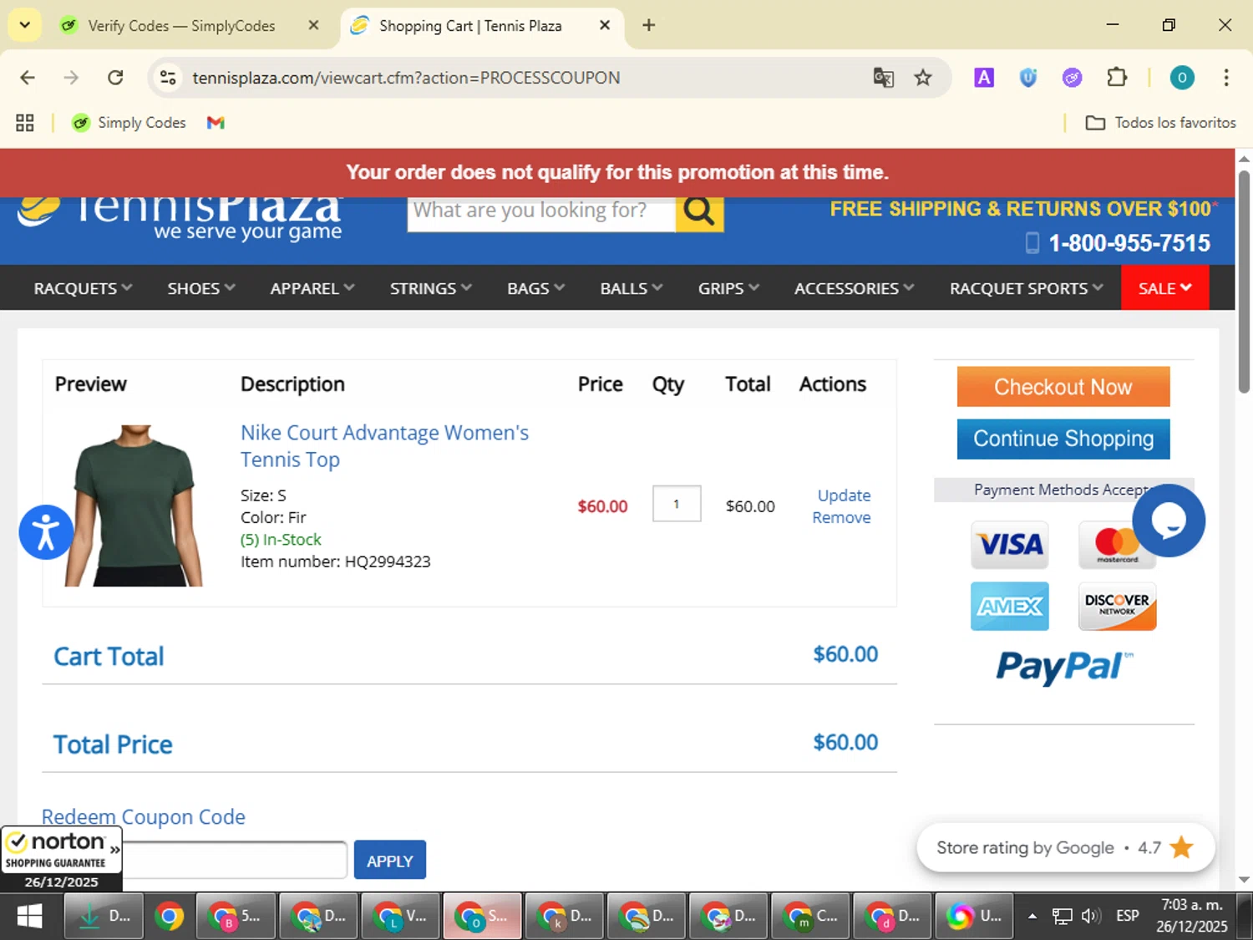
Task: Open the red SALE menu
Action: pos(1164,288)
